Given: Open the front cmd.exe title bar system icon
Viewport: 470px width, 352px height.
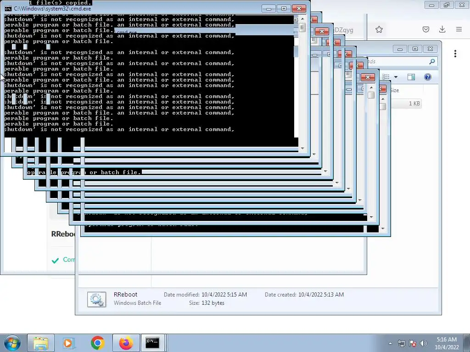Looking at the screenshot, I should pos(8,9).
